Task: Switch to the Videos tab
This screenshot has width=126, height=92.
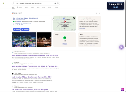Action: (33, 7)
